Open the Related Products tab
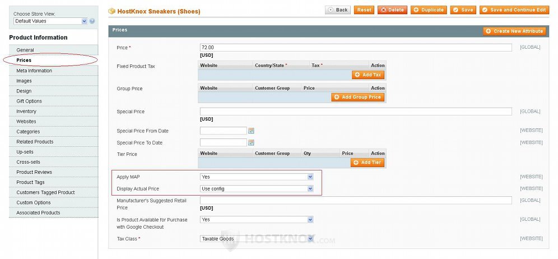Viewport: 558px width, 259px height. point(53,142)
